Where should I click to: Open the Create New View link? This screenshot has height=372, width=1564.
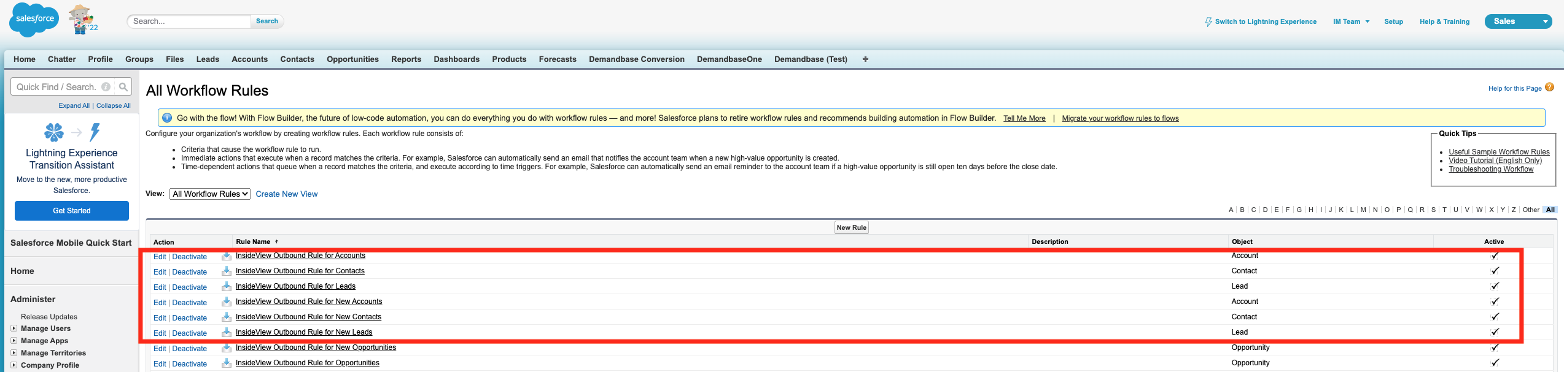(286, 194)
